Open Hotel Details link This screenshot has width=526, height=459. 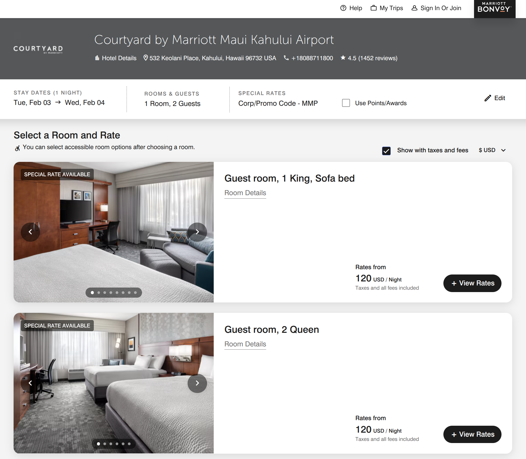(x=116, y=58)
